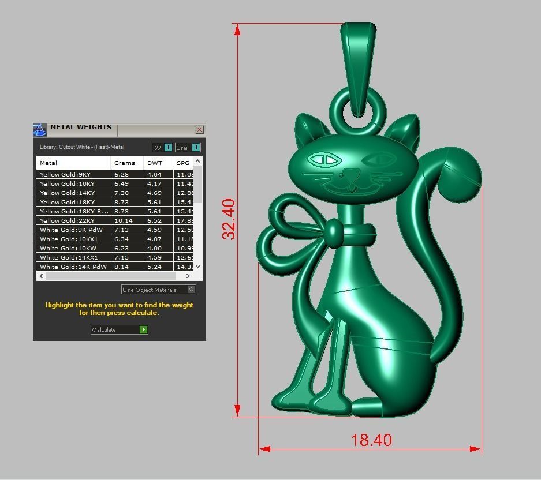Click the 8.14 grams cell
This screenshot has height=480, width=541.
[x=127, y=267]
